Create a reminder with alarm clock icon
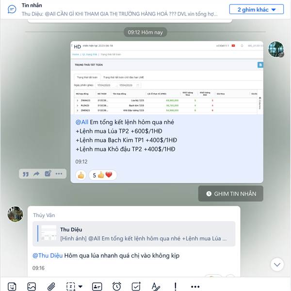291x291 pixels. click(116, 286)
